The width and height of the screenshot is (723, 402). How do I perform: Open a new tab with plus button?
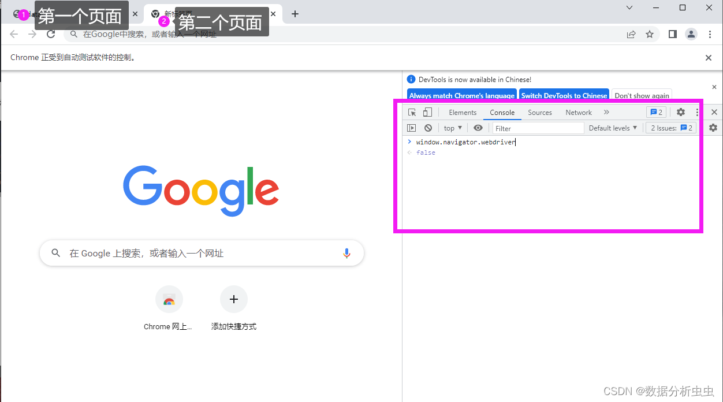point(295,14)
